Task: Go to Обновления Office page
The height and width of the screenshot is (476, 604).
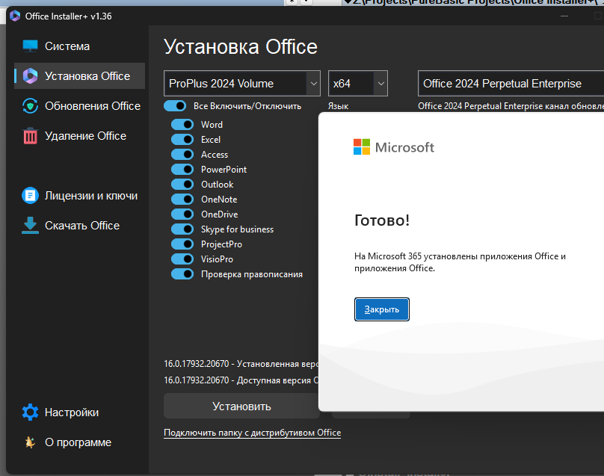Action: click(79, 106)
